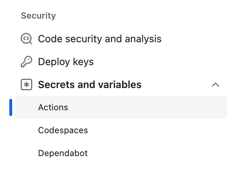Click the blue active indicator beside Actions
The width and height of the screenshot is (242, 169).
click(11, 107)
